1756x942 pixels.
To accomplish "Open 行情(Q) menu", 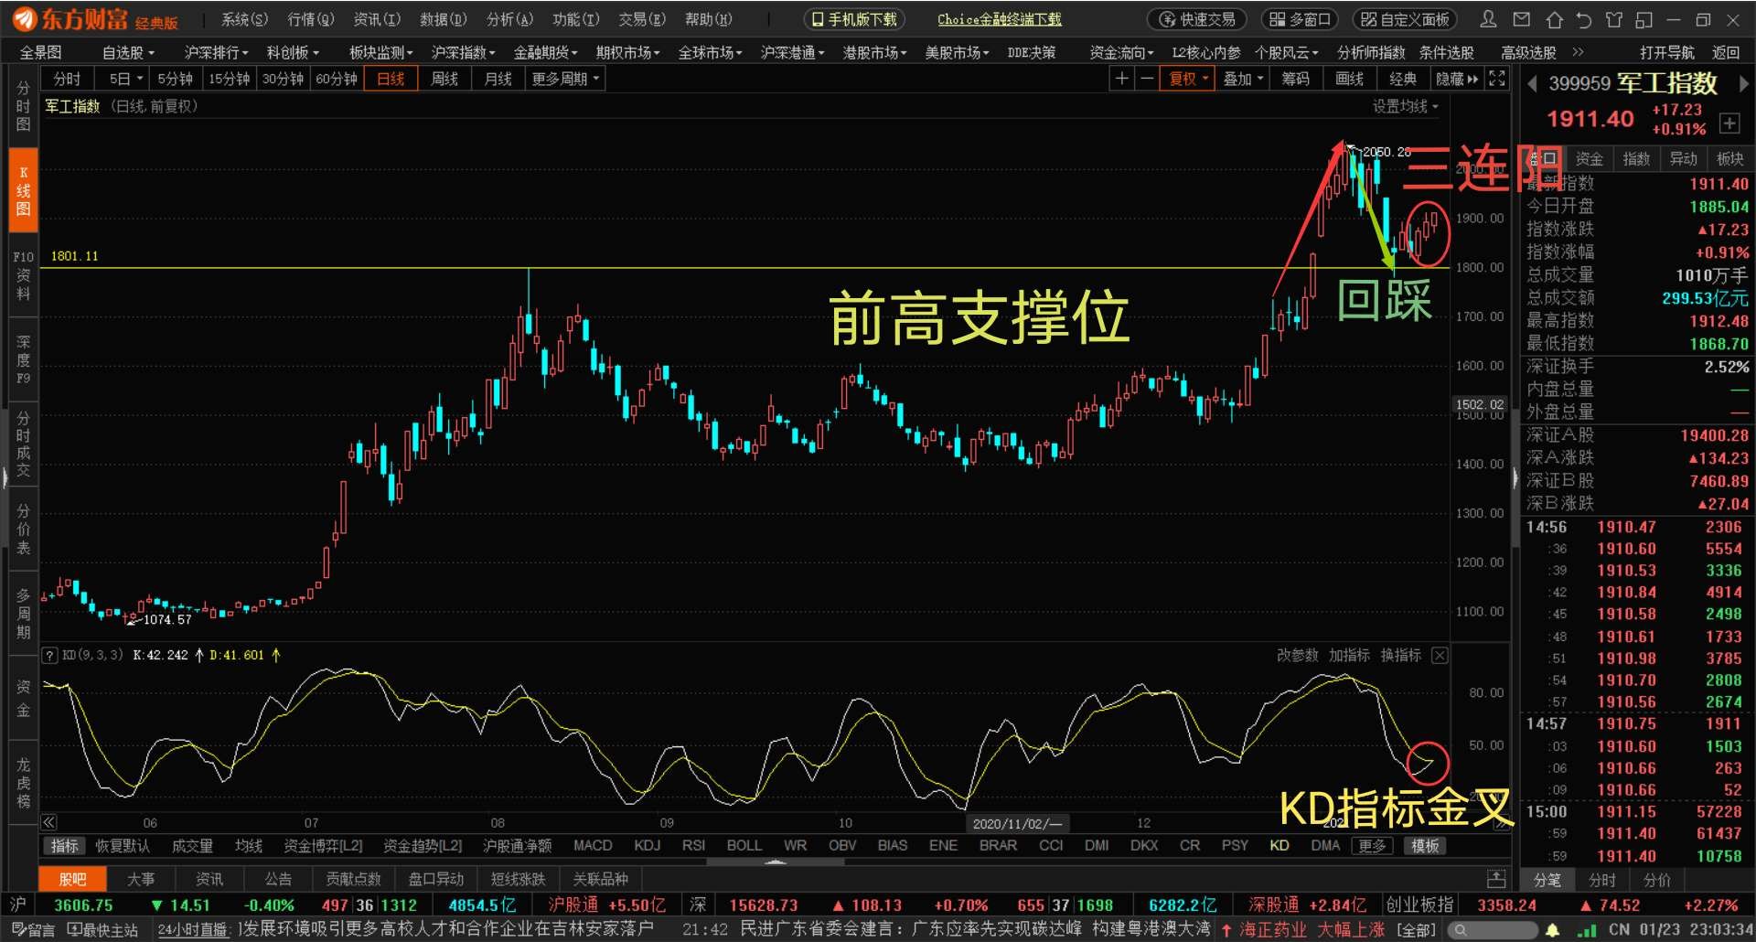I will [311, 19].
